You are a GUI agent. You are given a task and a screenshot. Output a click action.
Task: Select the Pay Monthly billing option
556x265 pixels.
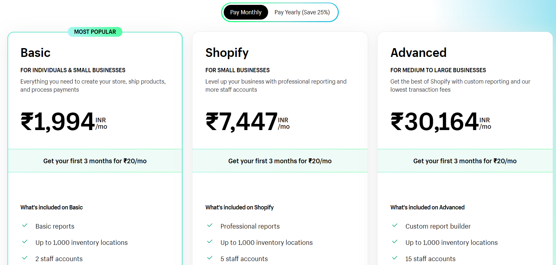(x=246, y=12)
